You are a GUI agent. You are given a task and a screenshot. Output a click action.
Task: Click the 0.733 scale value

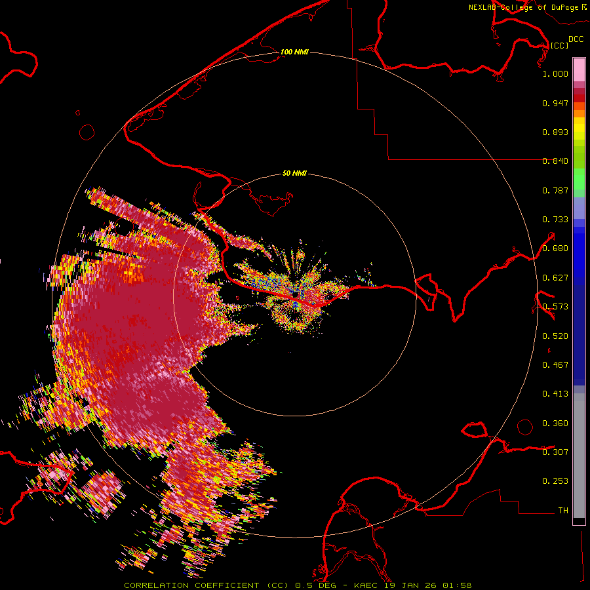click(x=555, y=220)
